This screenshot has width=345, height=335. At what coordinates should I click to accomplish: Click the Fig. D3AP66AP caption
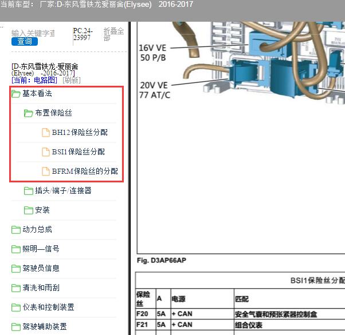(162, 260)
